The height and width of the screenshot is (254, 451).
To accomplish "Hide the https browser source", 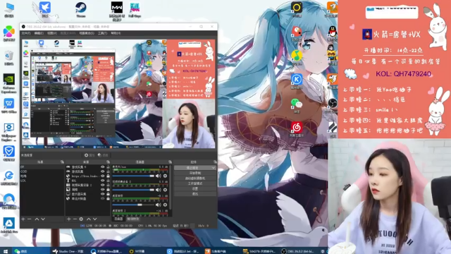I will tap(102, 176).
